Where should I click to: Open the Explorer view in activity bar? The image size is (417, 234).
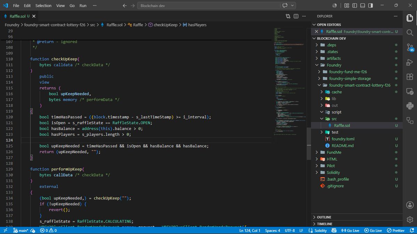tap(410, 17)
